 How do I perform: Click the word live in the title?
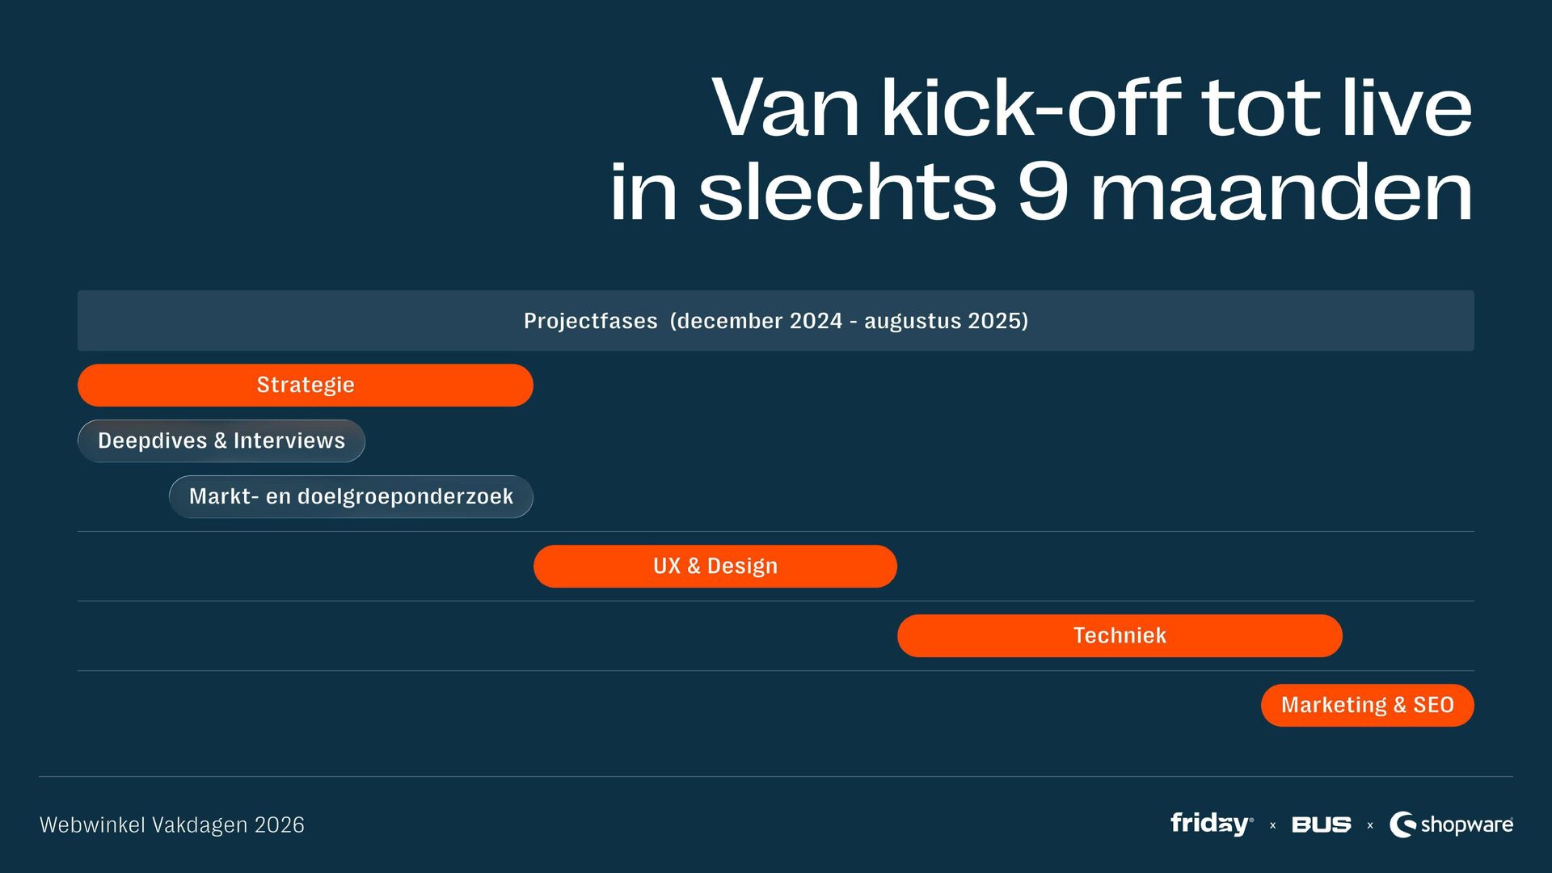pos(1406,108)
